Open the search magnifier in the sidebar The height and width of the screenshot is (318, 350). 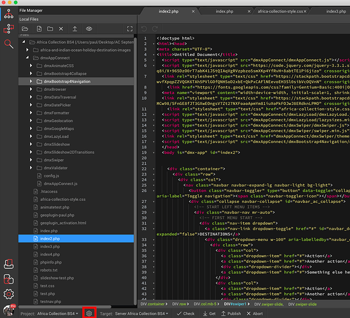coord(9,44)
